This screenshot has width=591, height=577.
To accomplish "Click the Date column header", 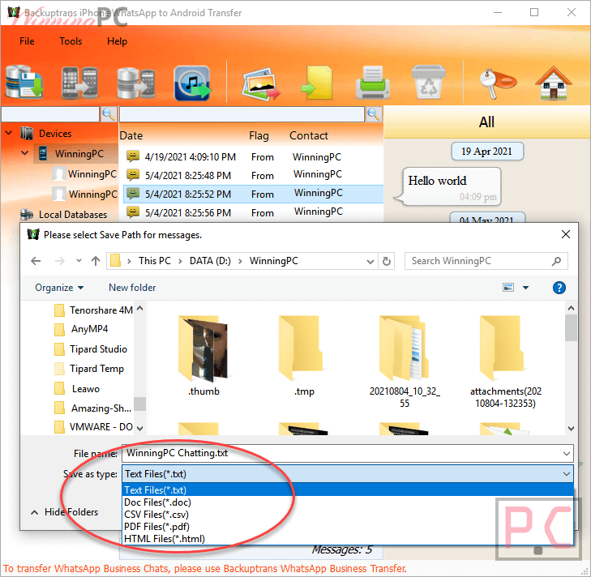I will pos(131,135).
